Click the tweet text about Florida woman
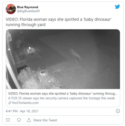Image resolution: width=125 pixels, height=126 pixels. pyautogui.click(x=58, y=22)
